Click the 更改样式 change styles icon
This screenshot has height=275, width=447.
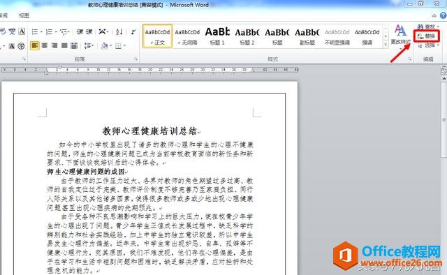tap(400, 31)
